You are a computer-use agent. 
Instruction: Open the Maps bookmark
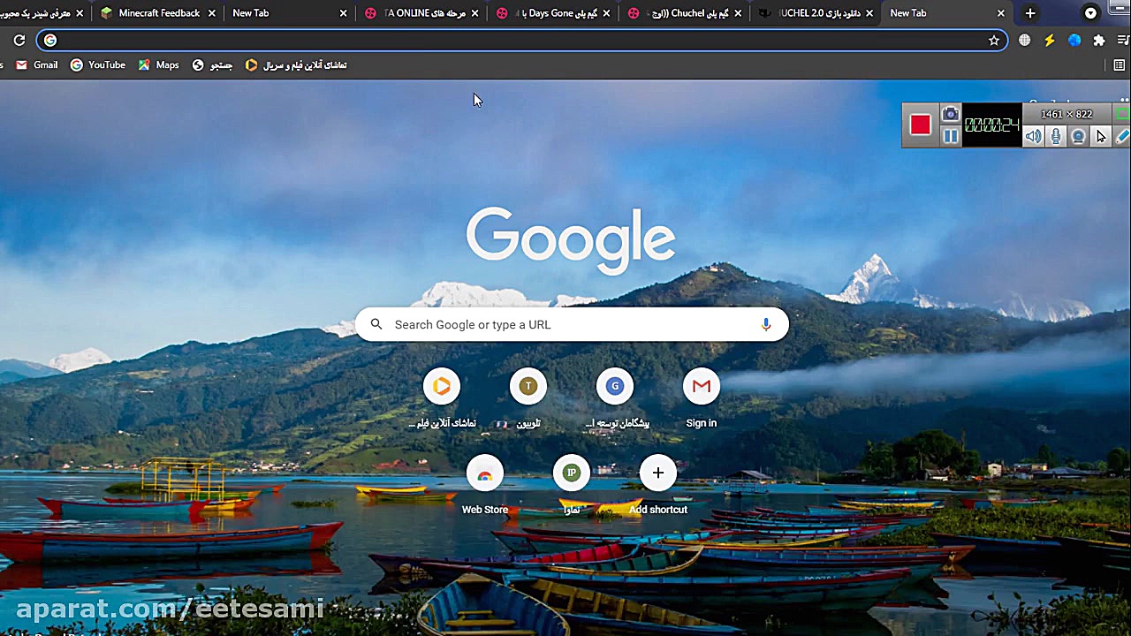pos(159,65)
